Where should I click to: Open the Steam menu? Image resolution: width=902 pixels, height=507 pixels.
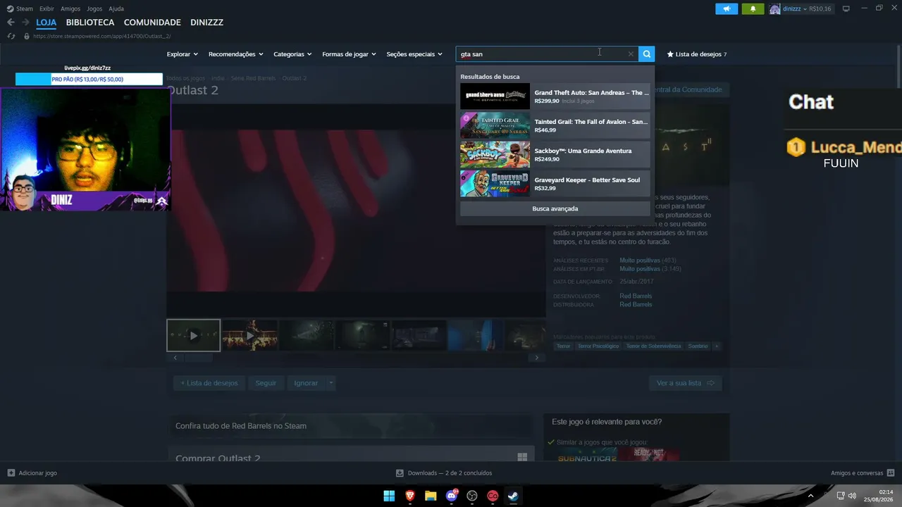tap(20, 8)
